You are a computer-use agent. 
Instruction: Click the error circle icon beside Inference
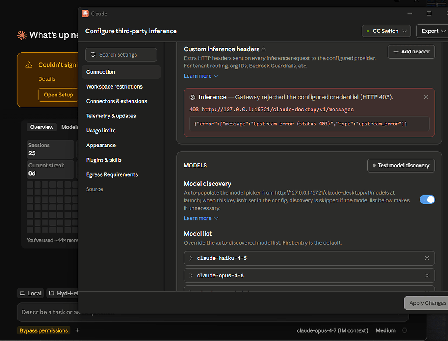(x=192, y=97)
